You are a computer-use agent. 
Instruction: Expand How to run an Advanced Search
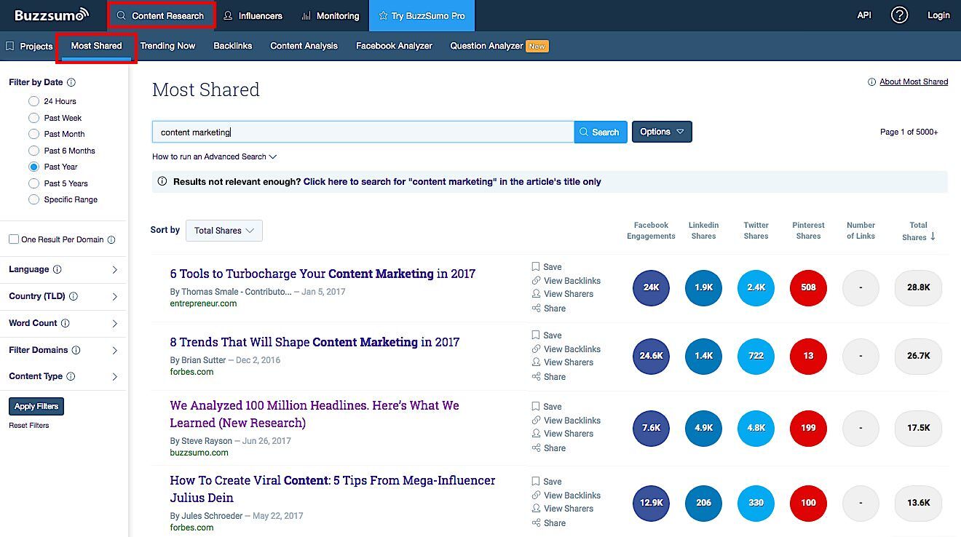pos(215,156)
